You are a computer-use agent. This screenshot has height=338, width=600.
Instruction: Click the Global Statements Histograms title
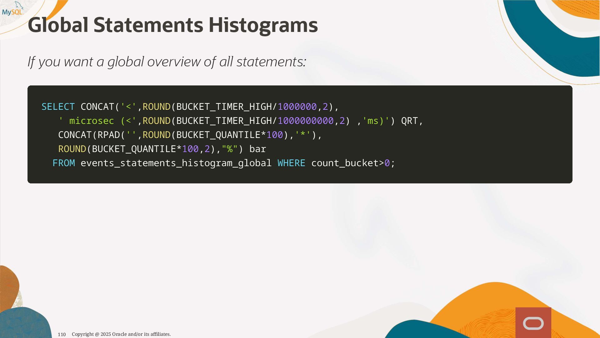coord(173,25)
